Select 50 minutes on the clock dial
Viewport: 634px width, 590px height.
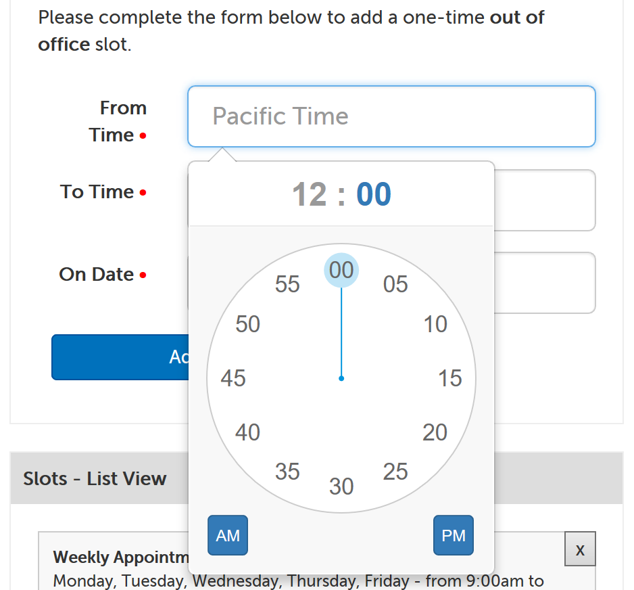247,323
